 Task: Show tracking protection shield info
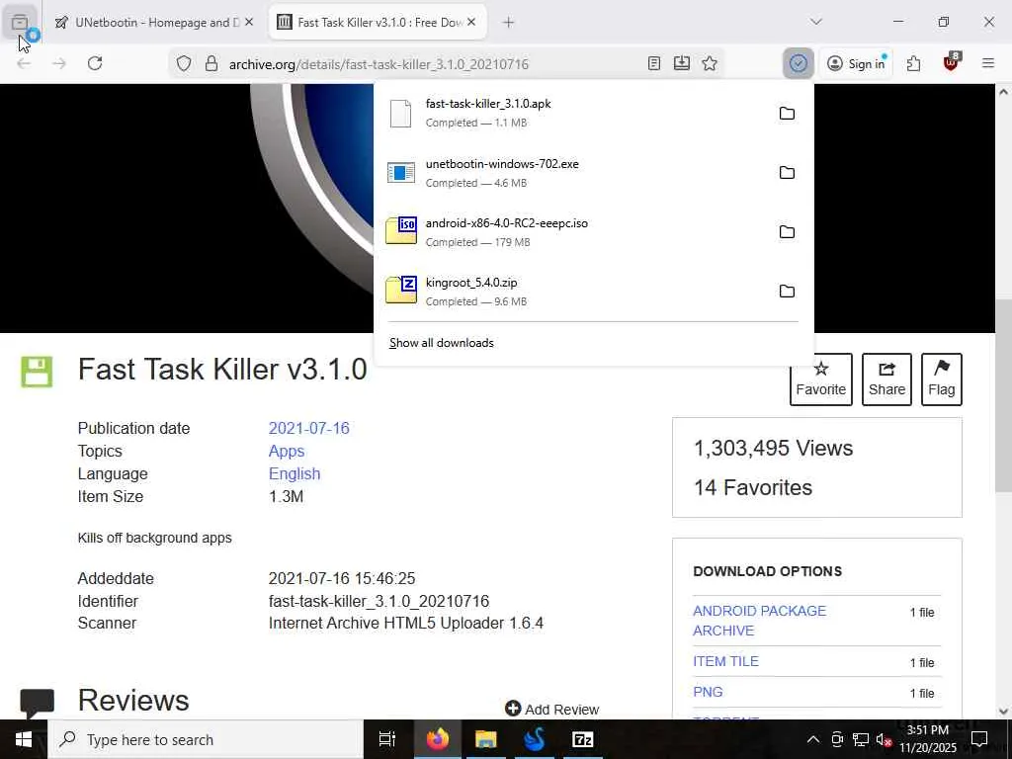coord(184,63)
